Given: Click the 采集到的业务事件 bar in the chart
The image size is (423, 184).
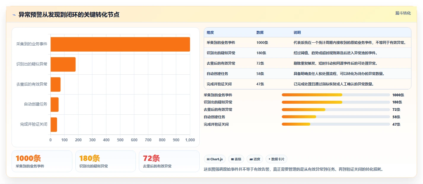Looking at the screenshot, I should 120,44.
